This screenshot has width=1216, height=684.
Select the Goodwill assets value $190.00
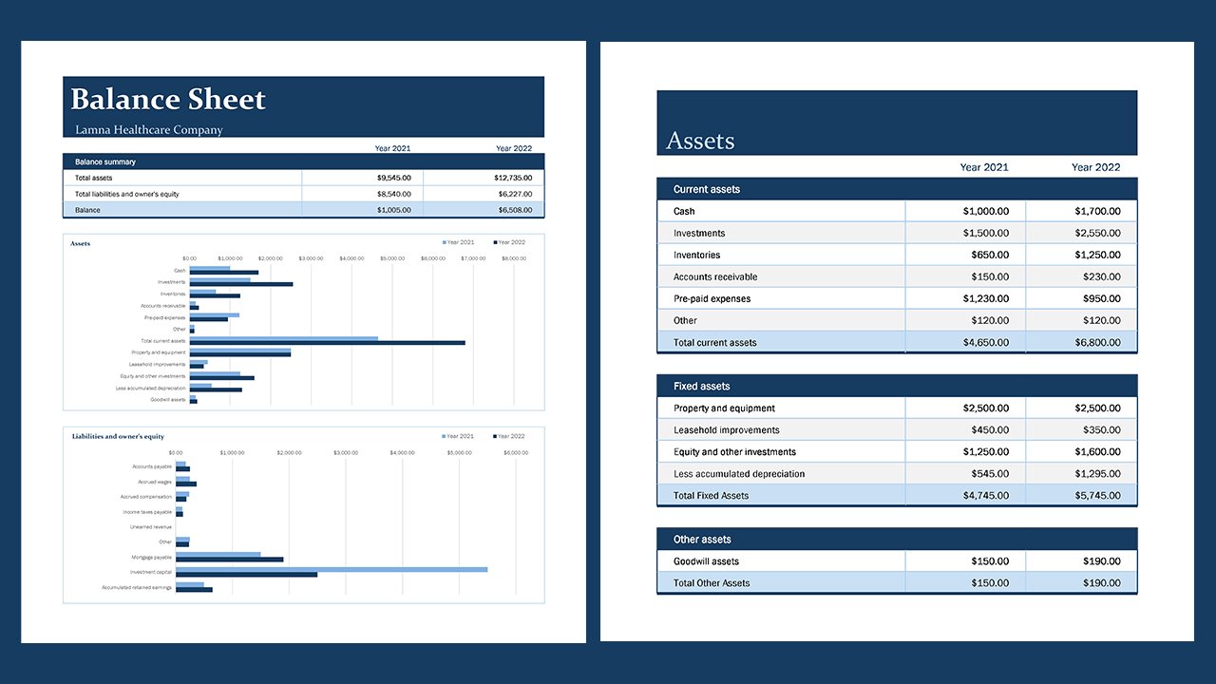[x=1101, y=560]
